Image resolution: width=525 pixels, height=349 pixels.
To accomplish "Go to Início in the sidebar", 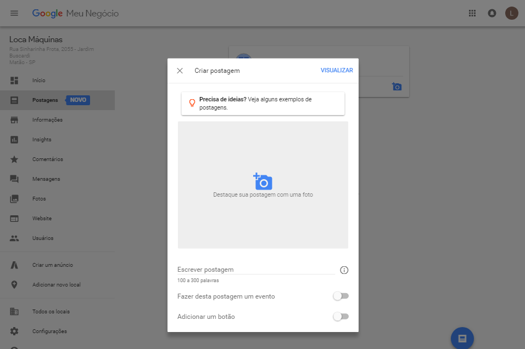I will (x=39, y=81).
